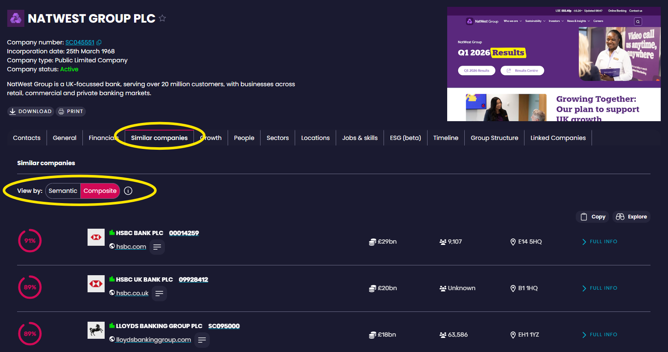The width and height of the screenshot is (668, 352).
Task: Click Lloyds £18bn turnover value
Action: pos(383,335)
